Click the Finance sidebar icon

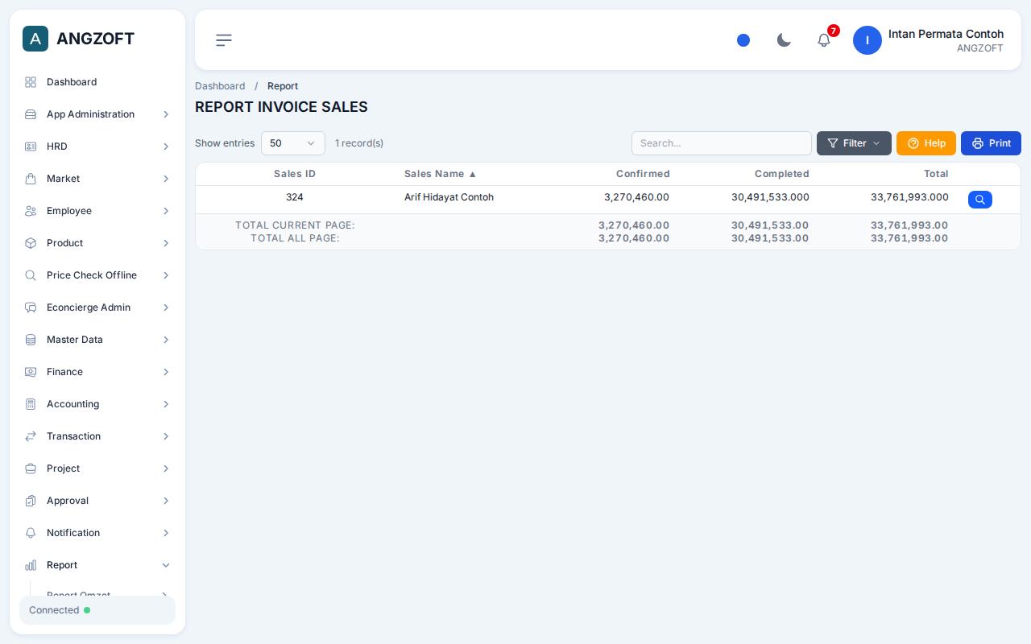tap(31, 372)
